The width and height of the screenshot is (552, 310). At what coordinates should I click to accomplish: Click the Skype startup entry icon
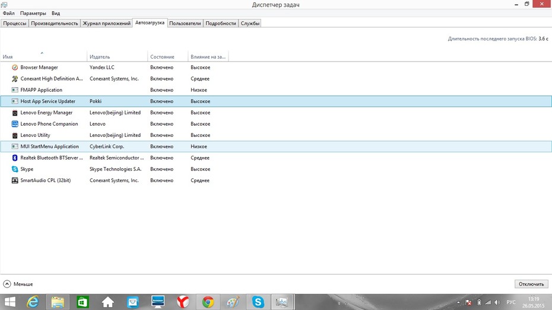pos(15,169)
